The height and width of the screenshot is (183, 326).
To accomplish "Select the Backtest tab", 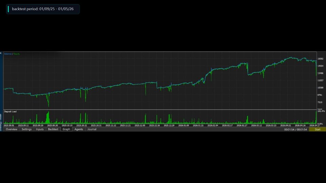I will 53,129.
